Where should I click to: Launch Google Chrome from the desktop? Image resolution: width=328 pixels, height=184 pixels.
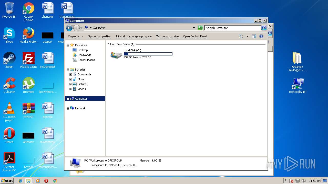tap(28, 12)
